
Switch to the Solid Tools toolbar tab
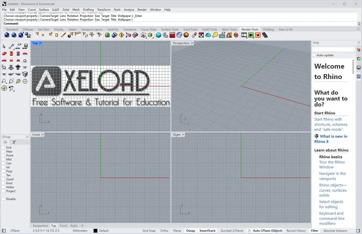190,29
